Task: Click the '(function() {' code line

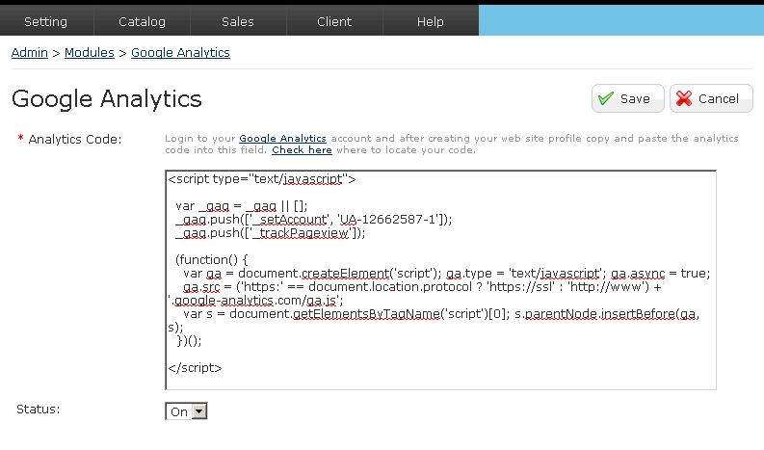Action: point(211,260)
